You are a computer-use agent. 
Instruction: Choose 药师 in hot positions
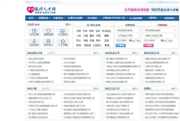point(79,46)
